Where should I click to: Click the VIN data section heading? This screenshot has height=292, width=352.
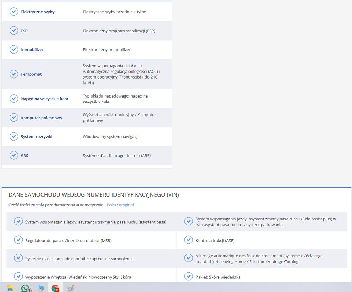[94, 195]
